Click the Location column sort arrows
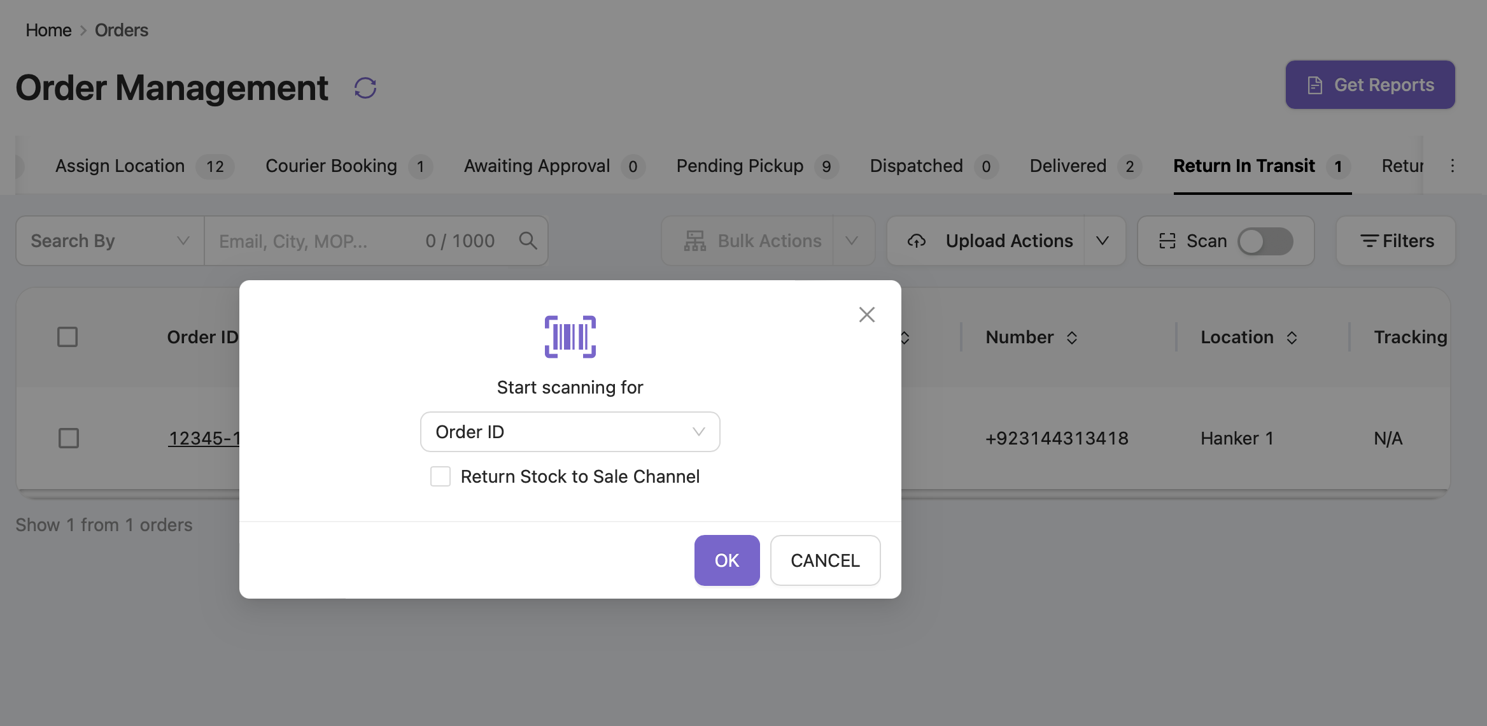This screenshot has height=726, width=1487. (1292, 338)
